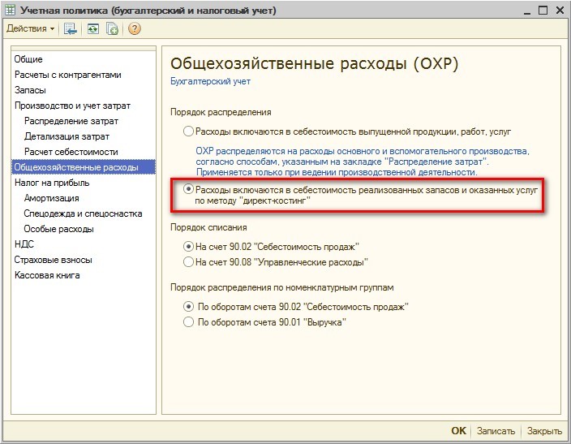Click the Порядок распределения по номенклатурным группам label

(282, 287)
